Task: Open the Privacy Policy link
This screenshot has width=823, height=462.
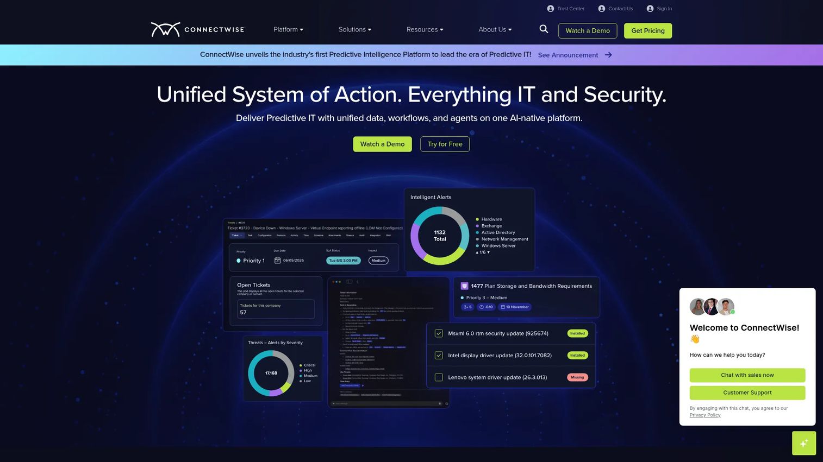Action: [705, 415]
